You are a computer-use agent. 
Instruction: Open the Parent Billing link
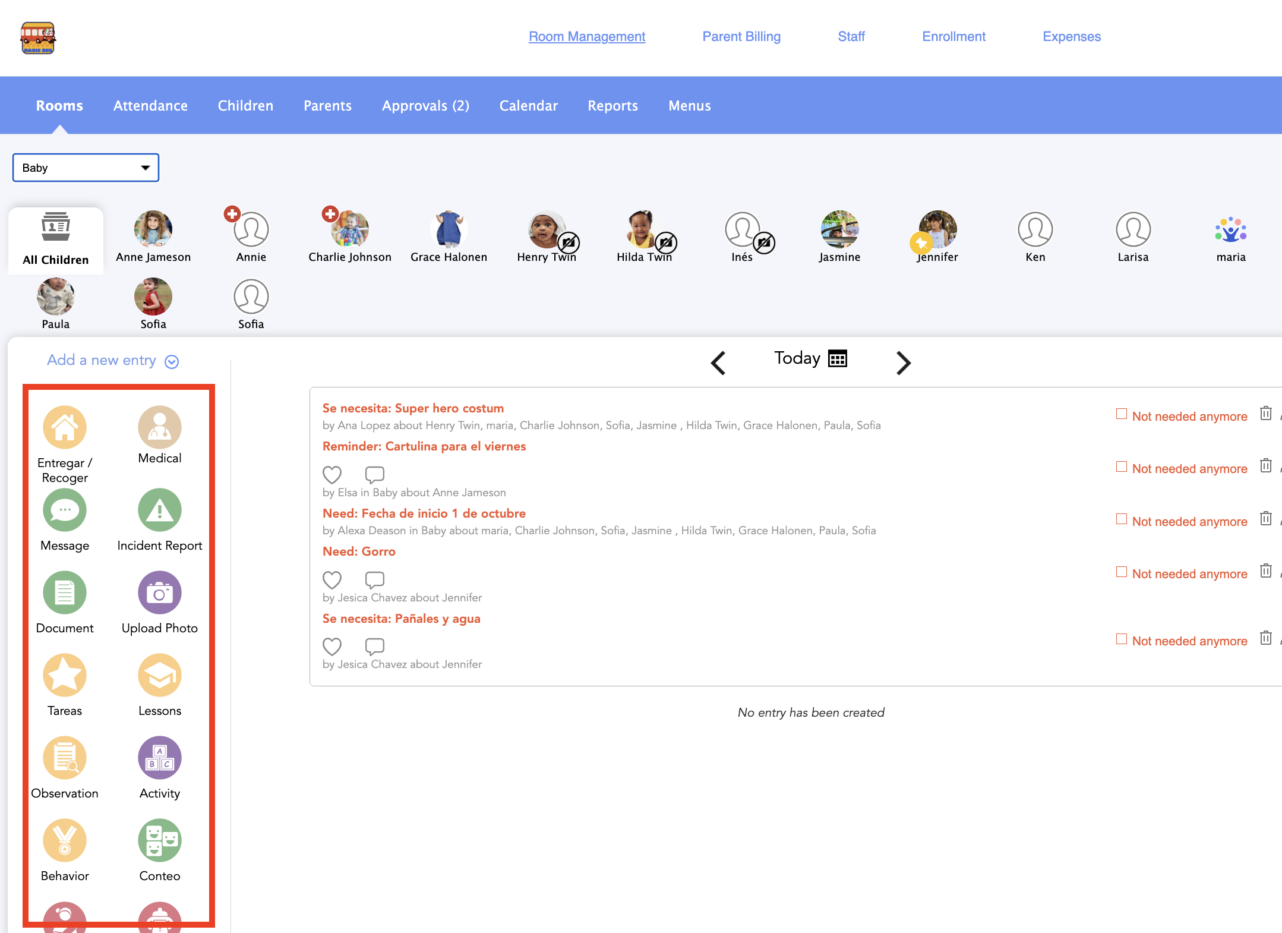pos(741,36)
